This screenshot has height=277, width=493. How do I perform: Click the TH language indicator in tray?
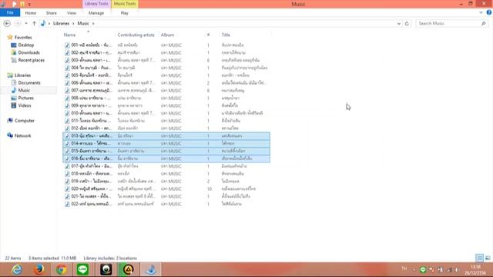[404, 269]
